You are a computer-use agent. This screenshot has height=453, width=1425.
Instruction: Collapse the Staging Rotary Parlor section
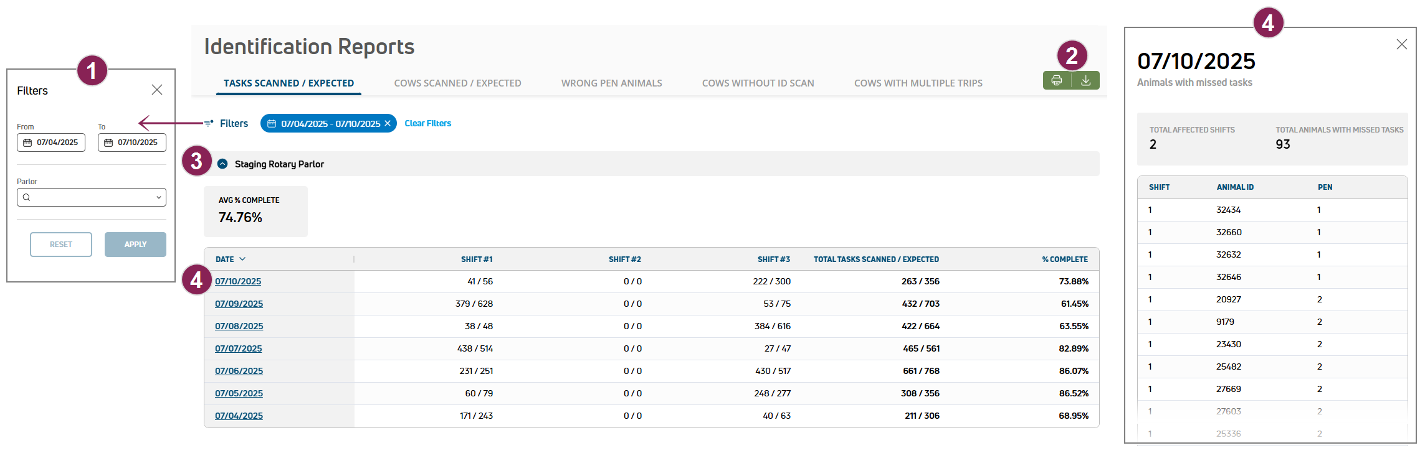tap(222, 164)
